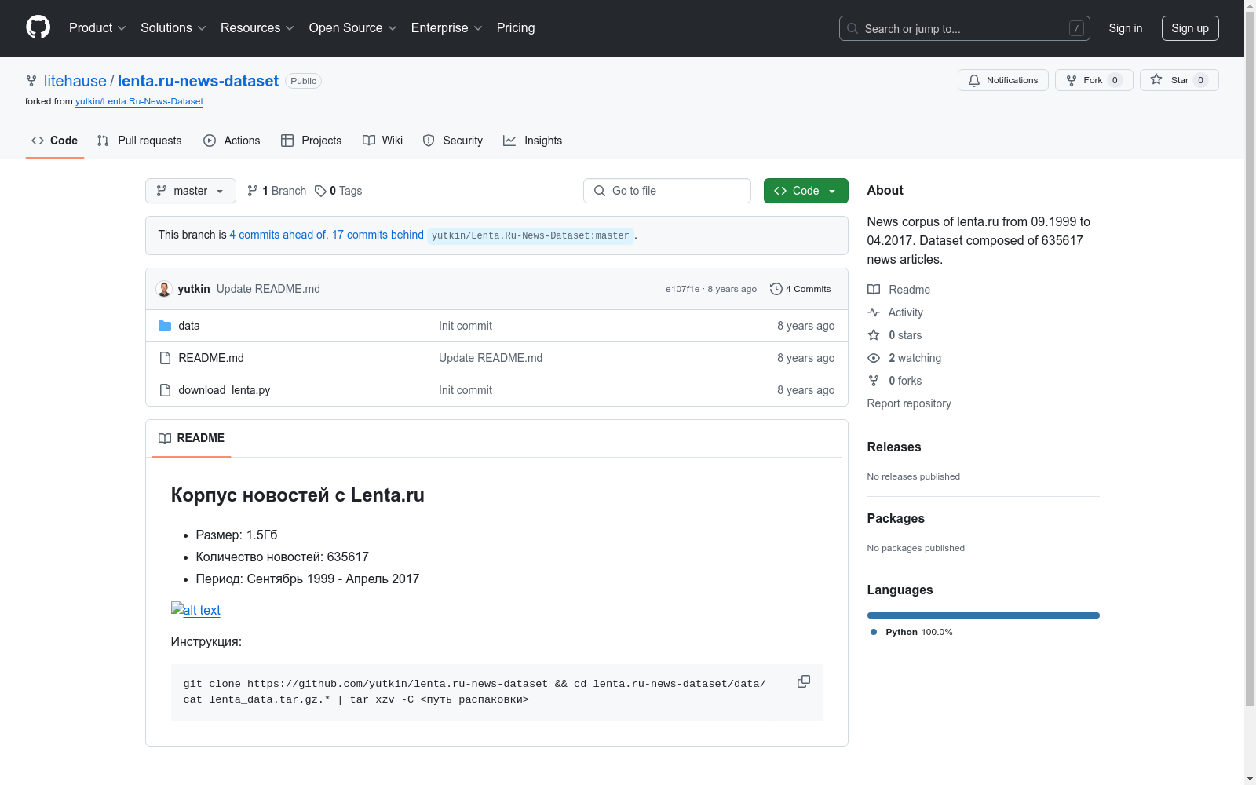
Task: Open the master branch selector
Action: point(191,191)
